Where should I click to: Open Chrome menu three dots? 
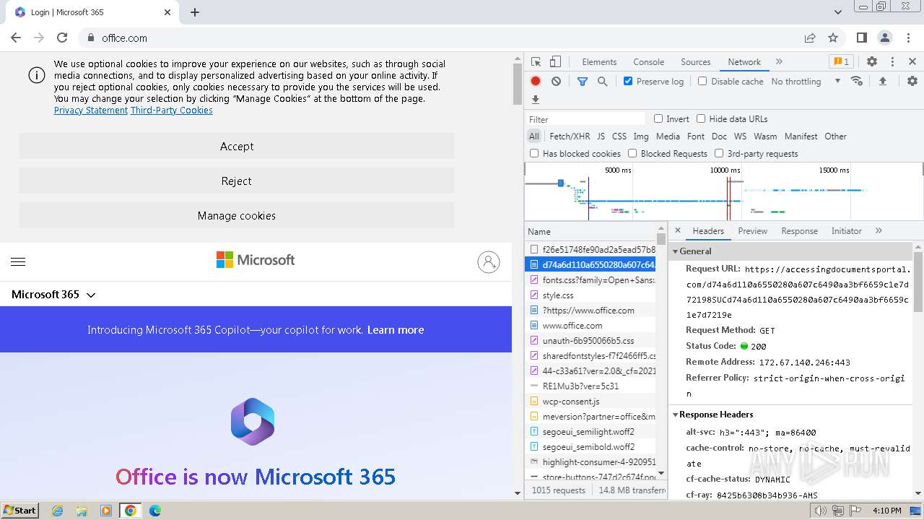click(908, 38)
